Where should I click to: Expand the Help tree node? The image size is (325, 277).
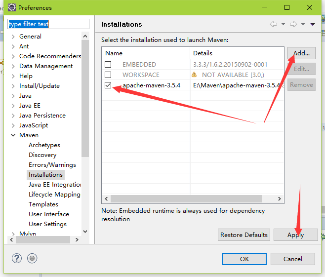[13, 76]
